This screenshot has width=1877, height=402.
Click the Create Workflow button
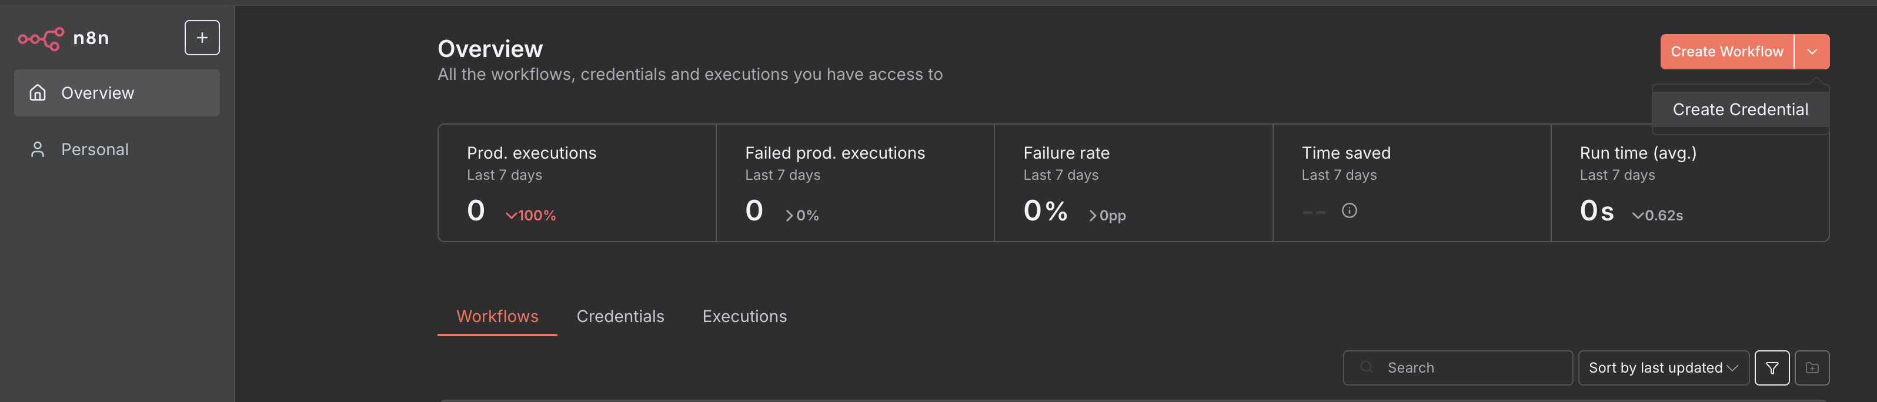tap(1727, 52)
